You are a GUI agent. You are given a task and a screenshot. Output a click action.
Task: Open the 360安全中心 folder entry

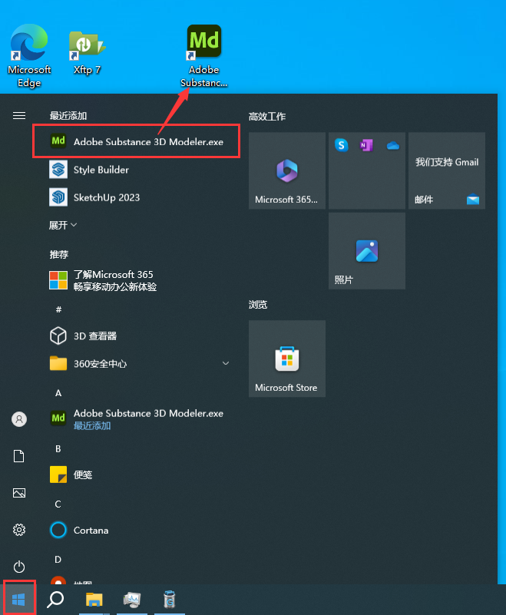[x=136, y=364]
